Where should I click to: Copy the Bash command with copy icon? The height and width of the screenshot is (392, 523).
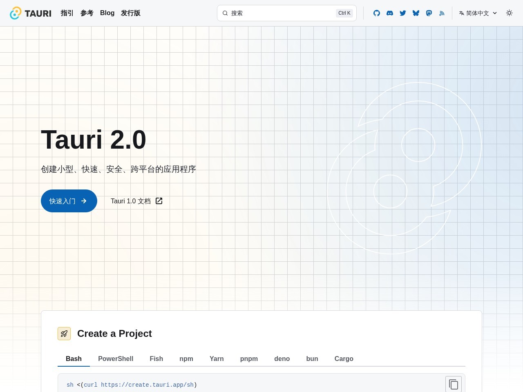454,384
